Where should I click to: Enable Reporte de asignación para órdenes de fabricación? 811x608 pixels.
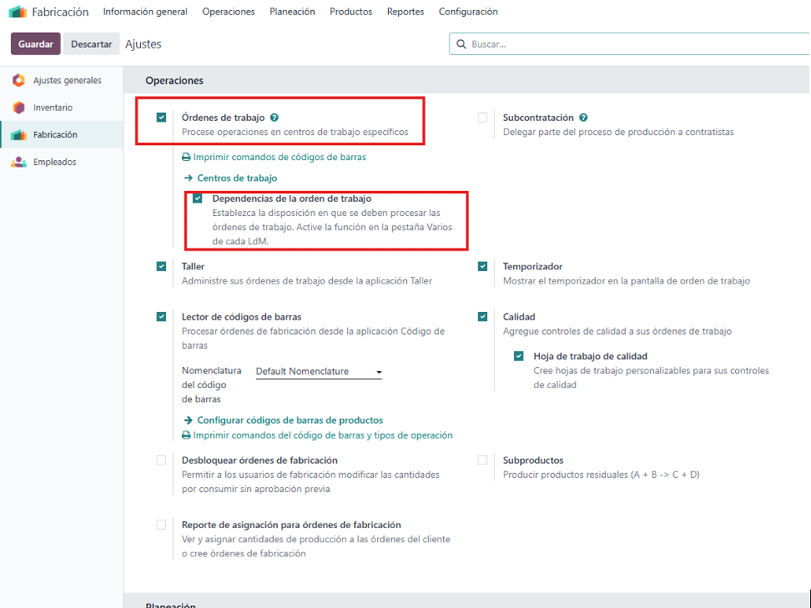[x=161, y=525]
